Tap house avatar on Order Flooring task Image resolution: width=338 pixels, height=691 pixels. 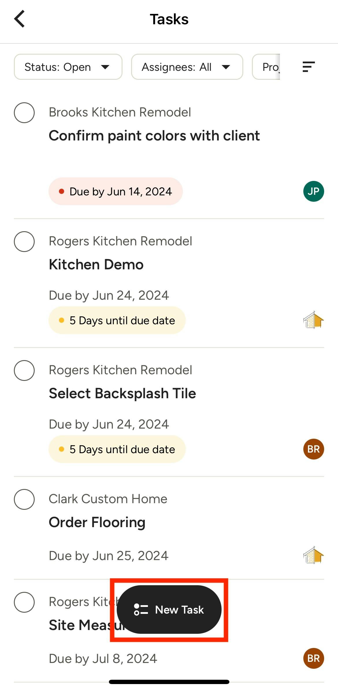click(313, 555)
